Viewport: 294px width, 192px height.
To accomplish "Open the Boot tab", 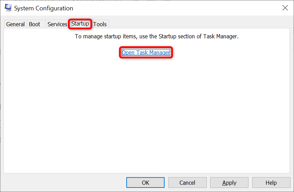I will click(x=35, y=24).
